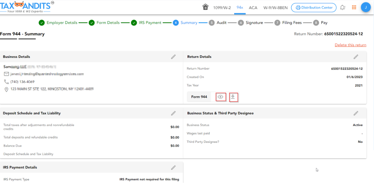374x184 pixels.
Task: Open the Distribution Center
Action: pos(314,7)
